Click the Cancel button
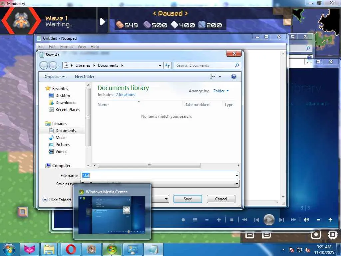Viewport: 341px width, 256px height. [x=221, y=199]
